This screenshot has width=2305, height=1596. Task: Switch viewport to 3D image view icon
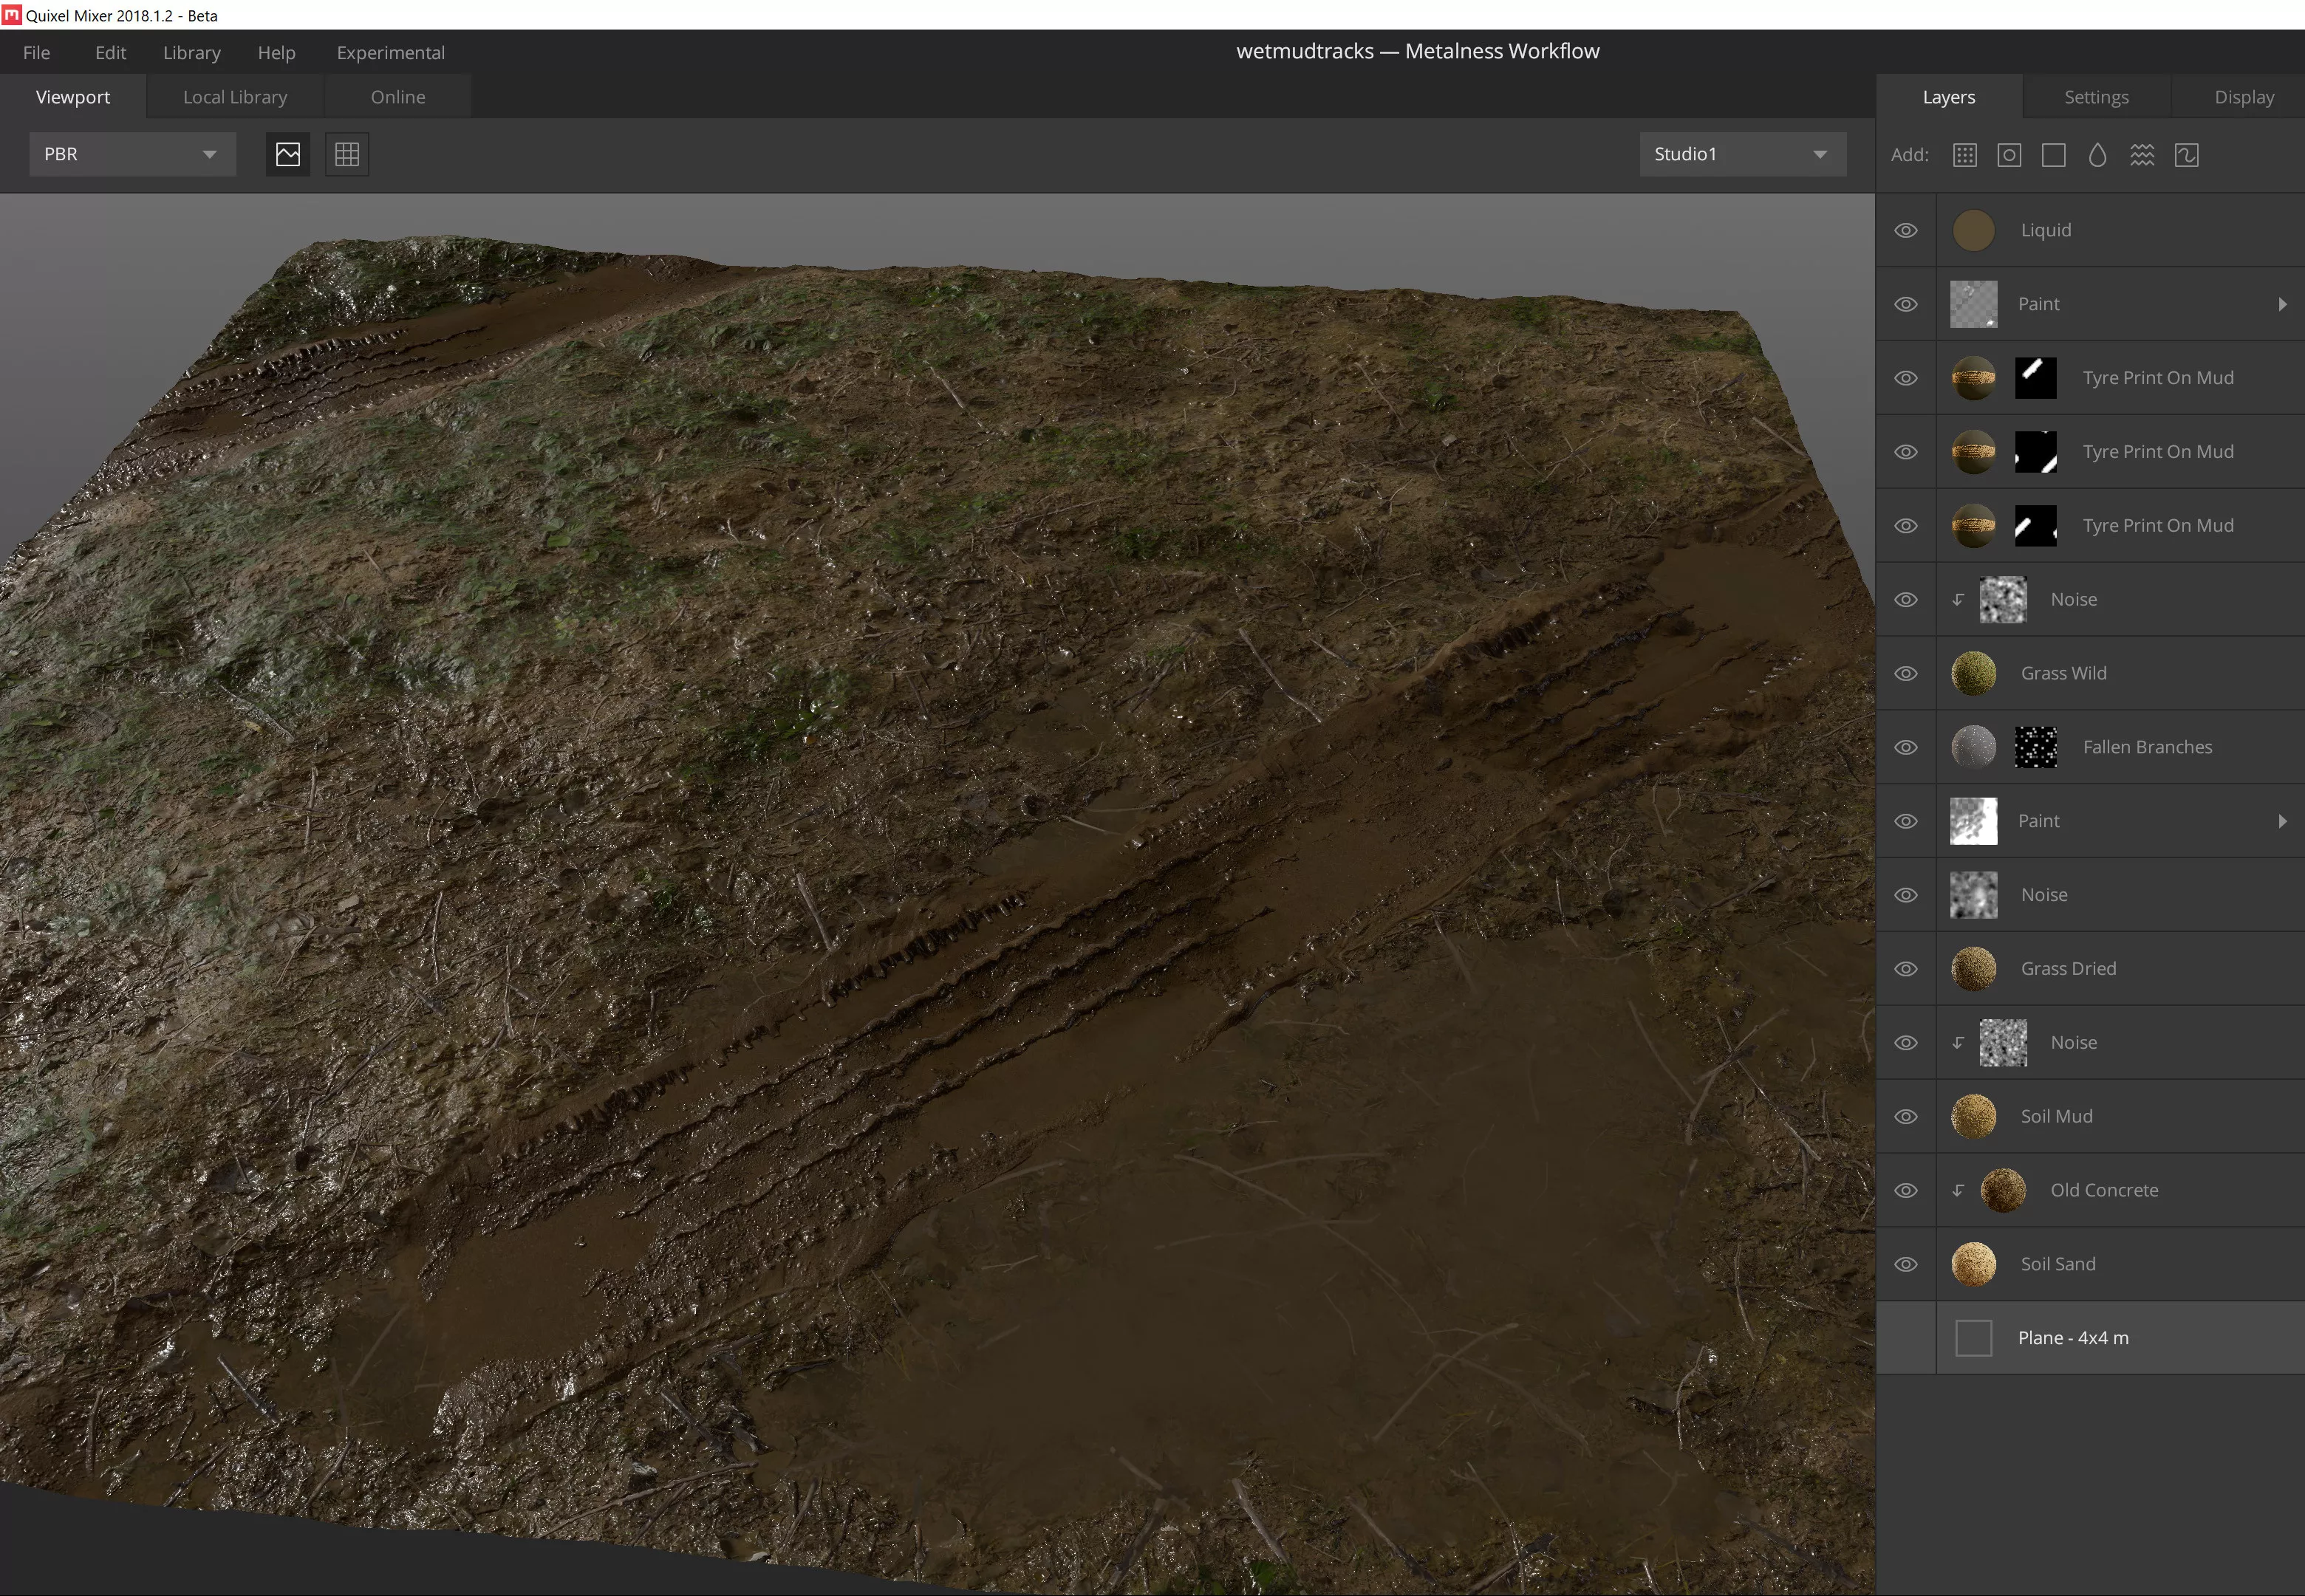pyautogui.click(x=288, y=154)
